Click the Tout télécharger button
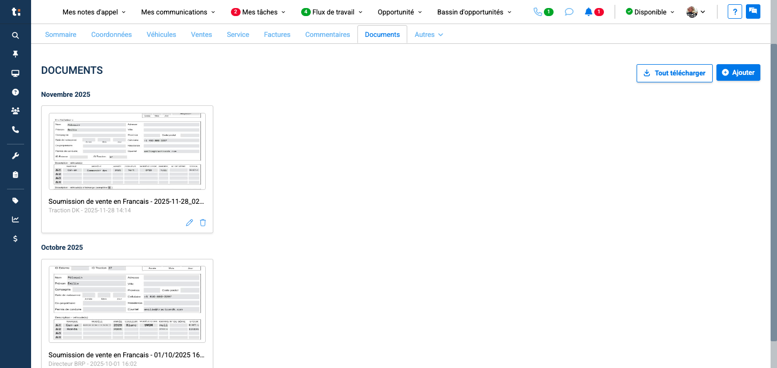 coord(674,73)
